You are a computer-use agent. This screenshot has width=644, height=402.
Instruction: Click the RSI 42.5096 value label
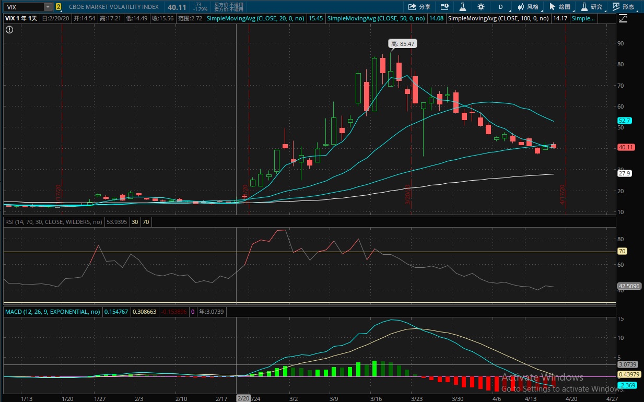629,286
